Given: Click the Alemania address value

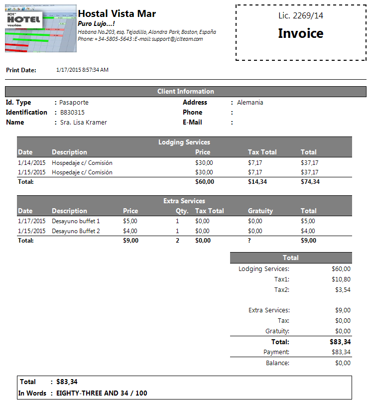Looking at the screenshot, I should click(250, 103).
